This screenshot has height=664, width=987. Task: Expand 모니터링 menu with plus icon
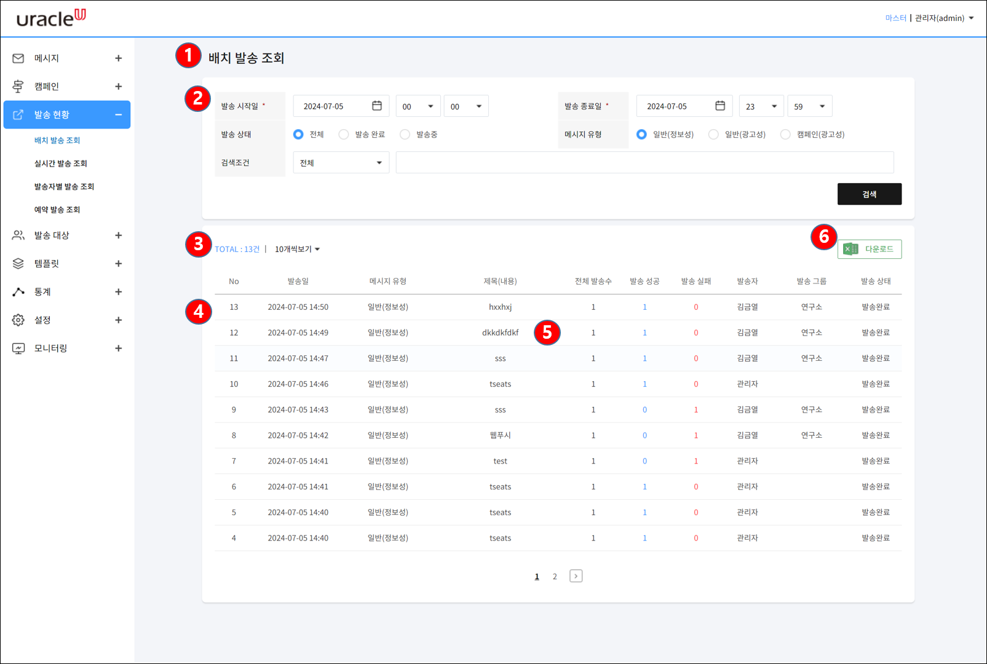coord(119,349)
